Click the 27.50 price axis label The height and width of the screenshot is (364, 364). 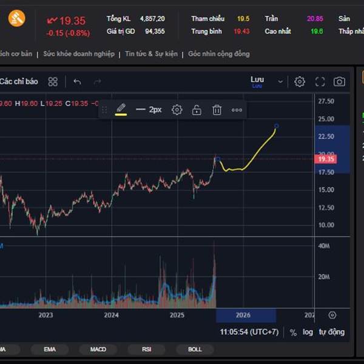(326, 101)
